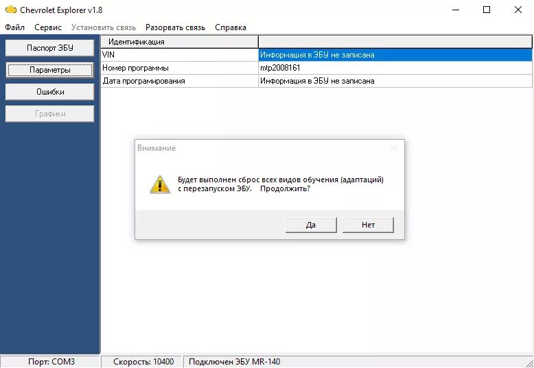This screenshot has height=368, width=534.
Task: Minimize the Chevrolet Explorer window
Action: (456, 10)
